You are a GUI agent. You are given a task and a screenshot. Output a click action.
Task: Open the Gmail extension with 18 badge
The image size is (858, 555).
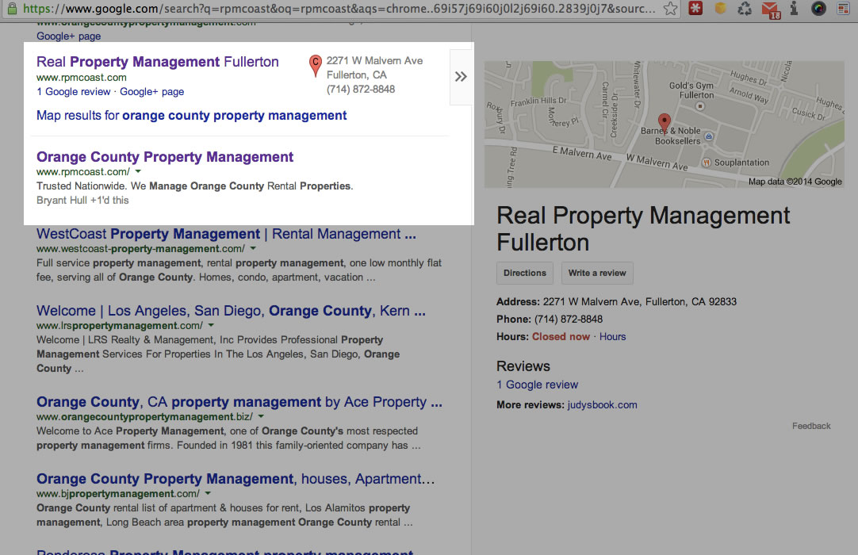(771, 10)
